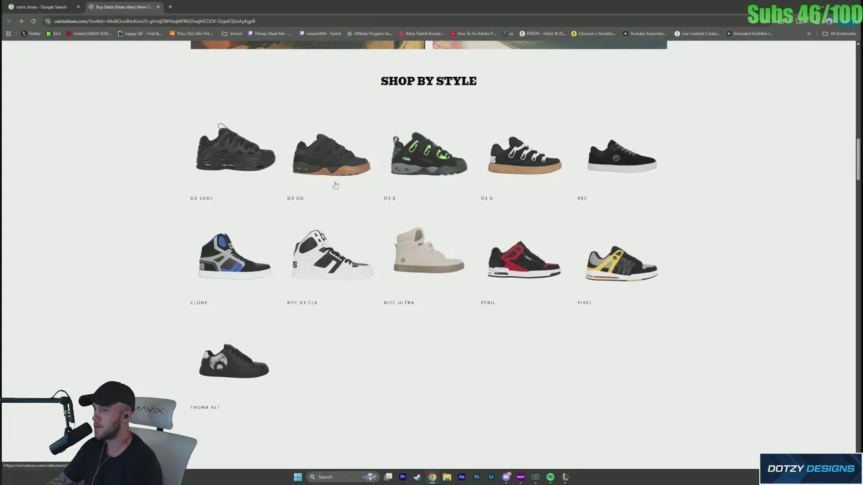863x485 pixels.
Task: Click the CLONE text label
Action: click(x=199, y=302)
